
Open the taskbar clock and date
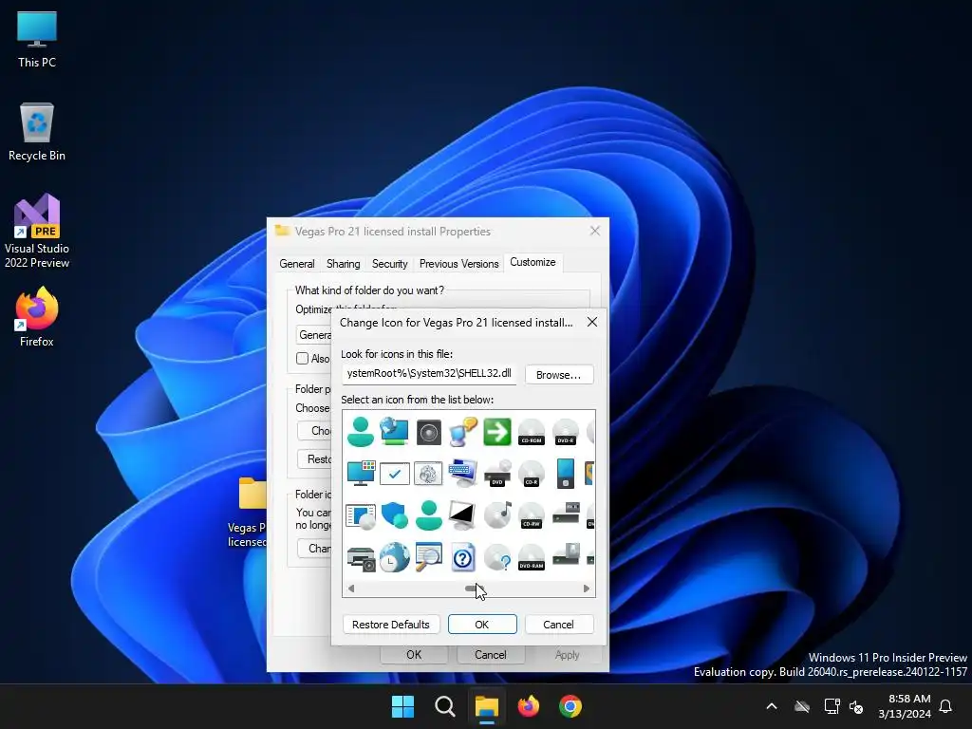click(x=905, y=706)
